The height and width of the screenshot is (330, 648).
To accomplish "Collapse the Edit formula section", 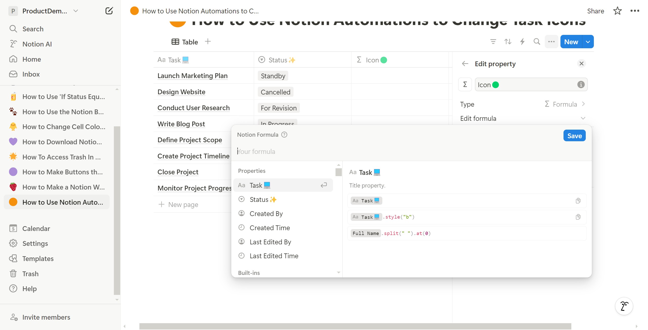I will coord(583,118).
